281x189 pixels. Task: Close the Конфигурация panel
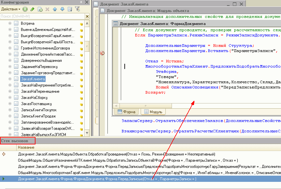(87, 2)
